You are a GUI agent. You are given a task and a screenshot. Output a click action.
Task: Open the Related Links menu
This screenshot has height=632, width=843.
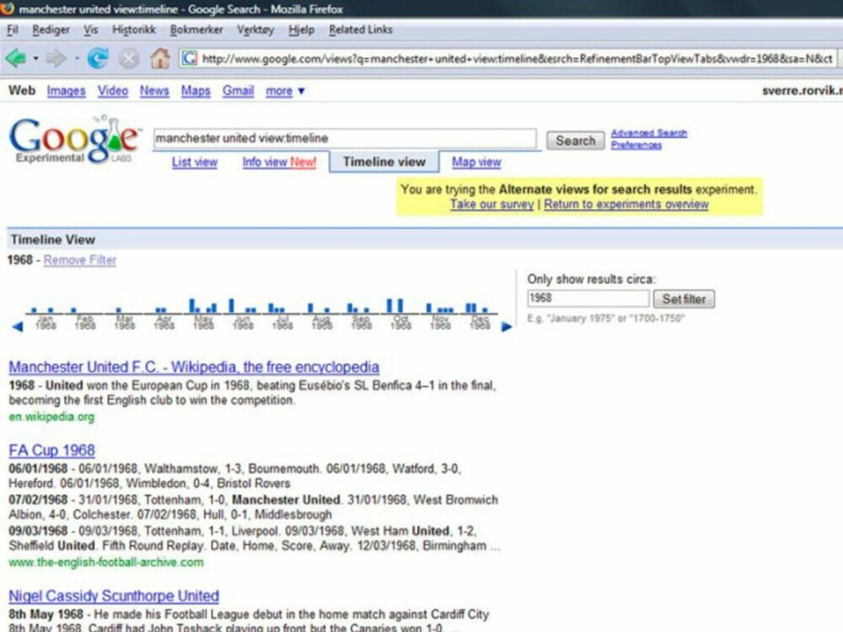pos(361,29)
